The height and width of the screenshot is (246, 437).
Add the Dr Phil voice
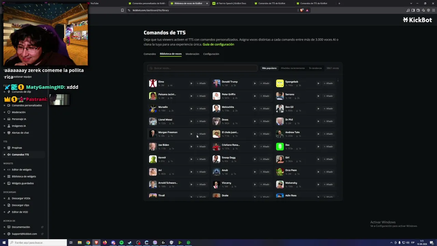(x=328, y=121)
